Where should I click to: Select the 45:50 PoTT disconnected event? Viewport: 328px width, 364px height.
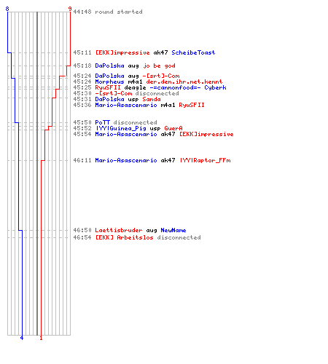click(115, 122)
